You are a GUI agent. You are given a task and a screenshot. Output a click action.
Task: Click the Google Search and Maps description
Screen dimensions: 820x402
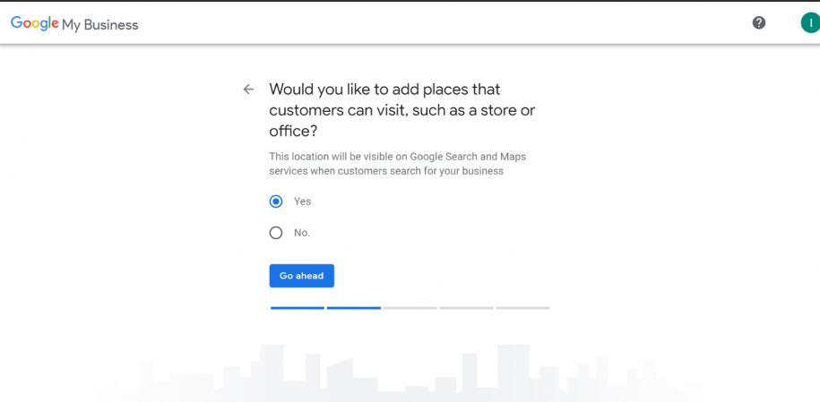pos(395,164)
